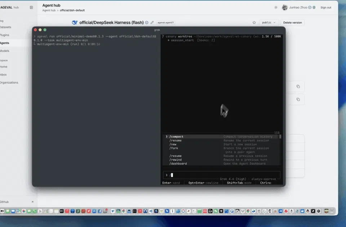Click external arrow icon beside GitHub
The height and width of the screenshot is (227, 346).
32,202
